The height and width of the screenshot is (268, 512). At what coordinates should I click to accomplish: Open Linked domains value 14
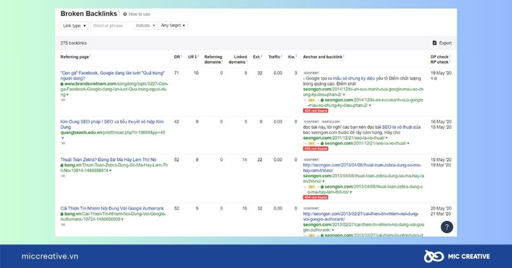[x=244, y=160]
